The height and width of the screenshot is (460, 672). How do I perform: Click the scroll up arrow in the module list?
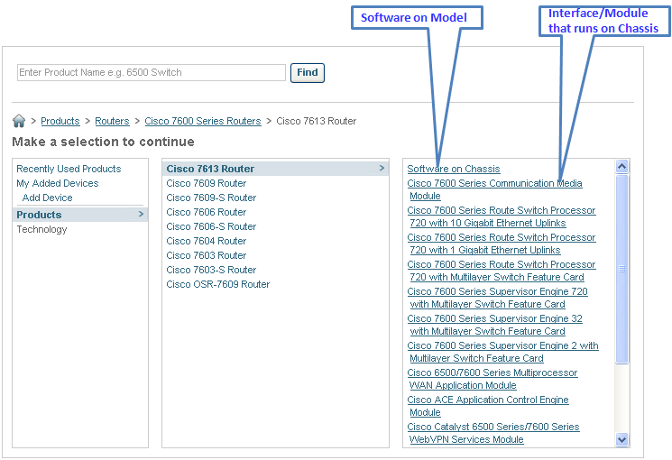[621, 166]
